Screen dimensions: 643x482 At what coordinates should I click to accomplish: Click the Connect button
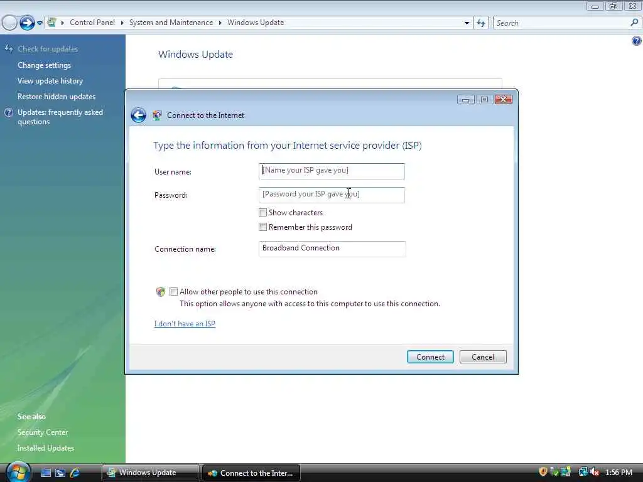[x=430, y=356]
